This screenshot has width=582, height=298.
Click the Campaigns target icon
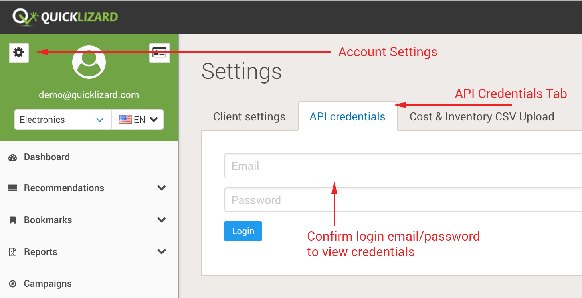pyautogui.click(x=12, y=283)
